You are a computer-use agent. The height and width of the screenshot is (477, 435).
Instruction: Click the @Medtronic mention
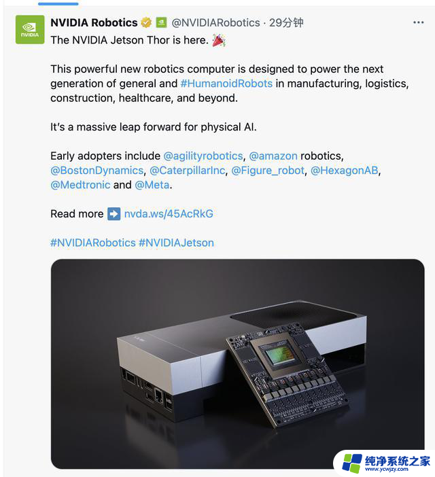pyautogui.click(x=80, y=185)
